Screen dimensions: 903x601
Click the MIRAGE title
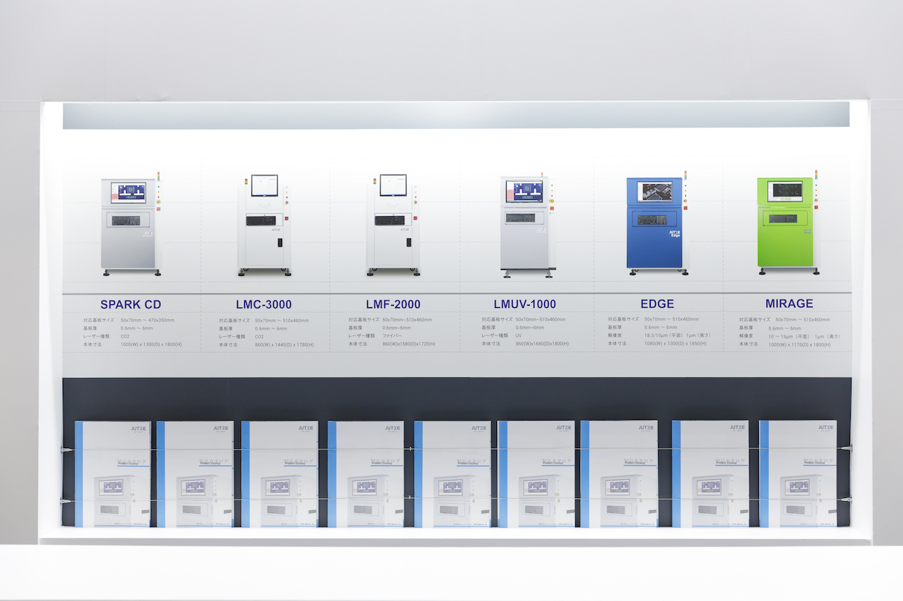789,303
